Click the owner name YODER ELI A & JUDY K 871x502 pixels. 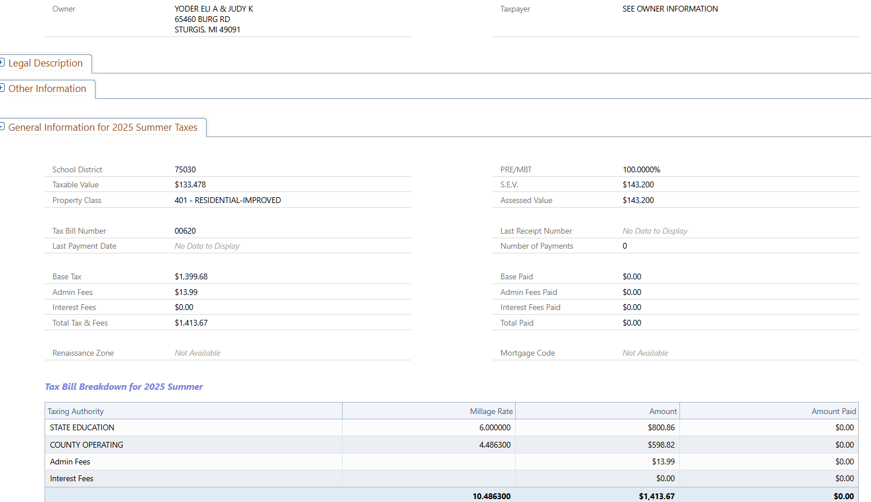click(214, 9)
